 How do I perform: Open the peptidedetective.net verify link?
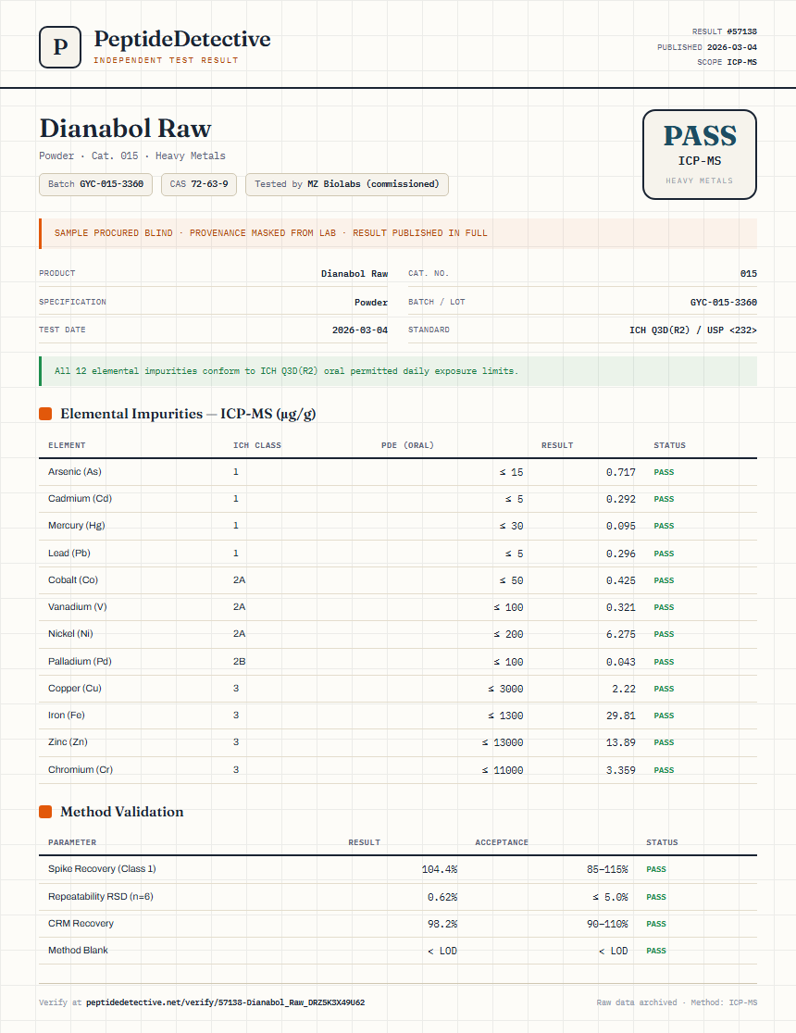pos(225,1002)
